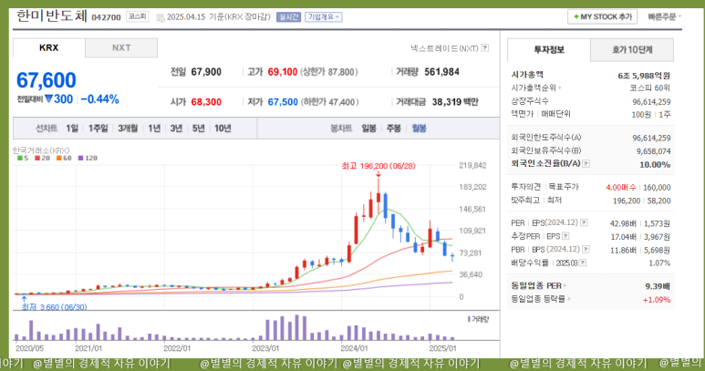705x371 pixels.
Task: Click the MY STOCK 추가 button
Action: [x=603, y=17]
